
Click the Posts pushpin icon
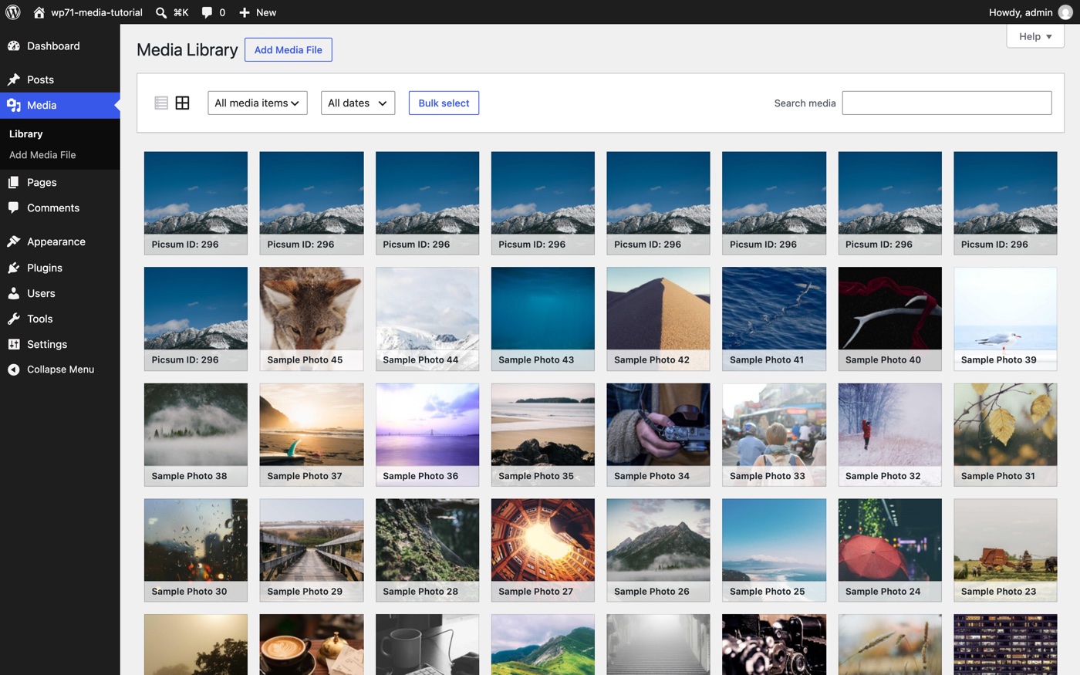click(x=14, y=79)
